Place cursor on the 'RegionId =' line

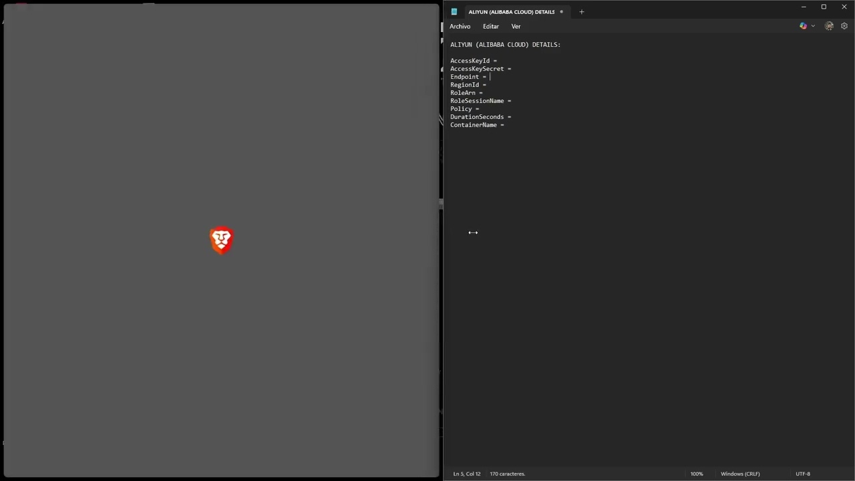[x=468, y=85]
